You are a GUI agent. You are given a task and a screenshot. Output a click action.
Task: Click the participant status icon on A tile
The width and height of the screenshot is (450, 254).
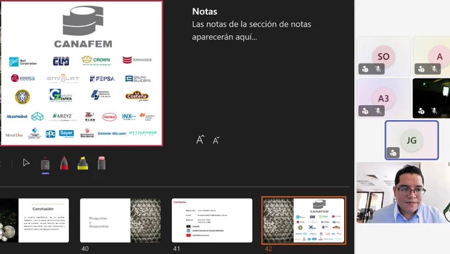pyautogui.click(x=422, y=69)
